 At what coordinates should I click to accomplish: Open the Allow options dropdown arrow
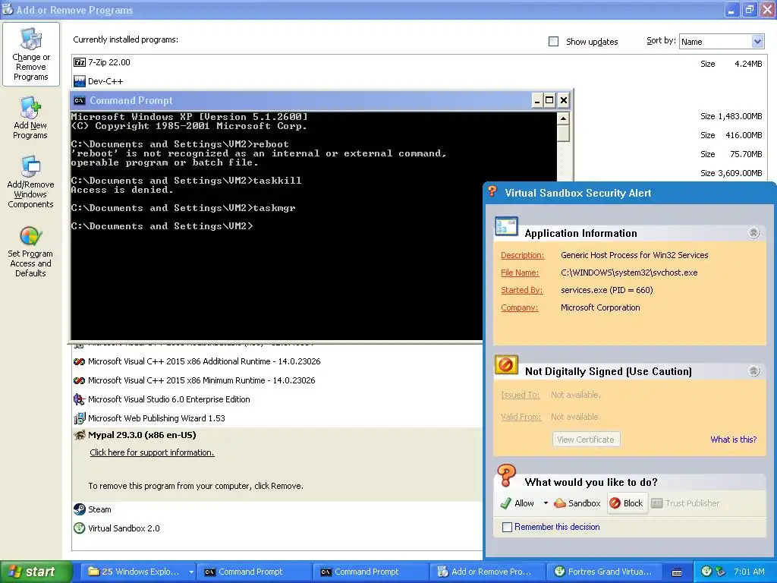pyautogui.click(x=546, y=503)
